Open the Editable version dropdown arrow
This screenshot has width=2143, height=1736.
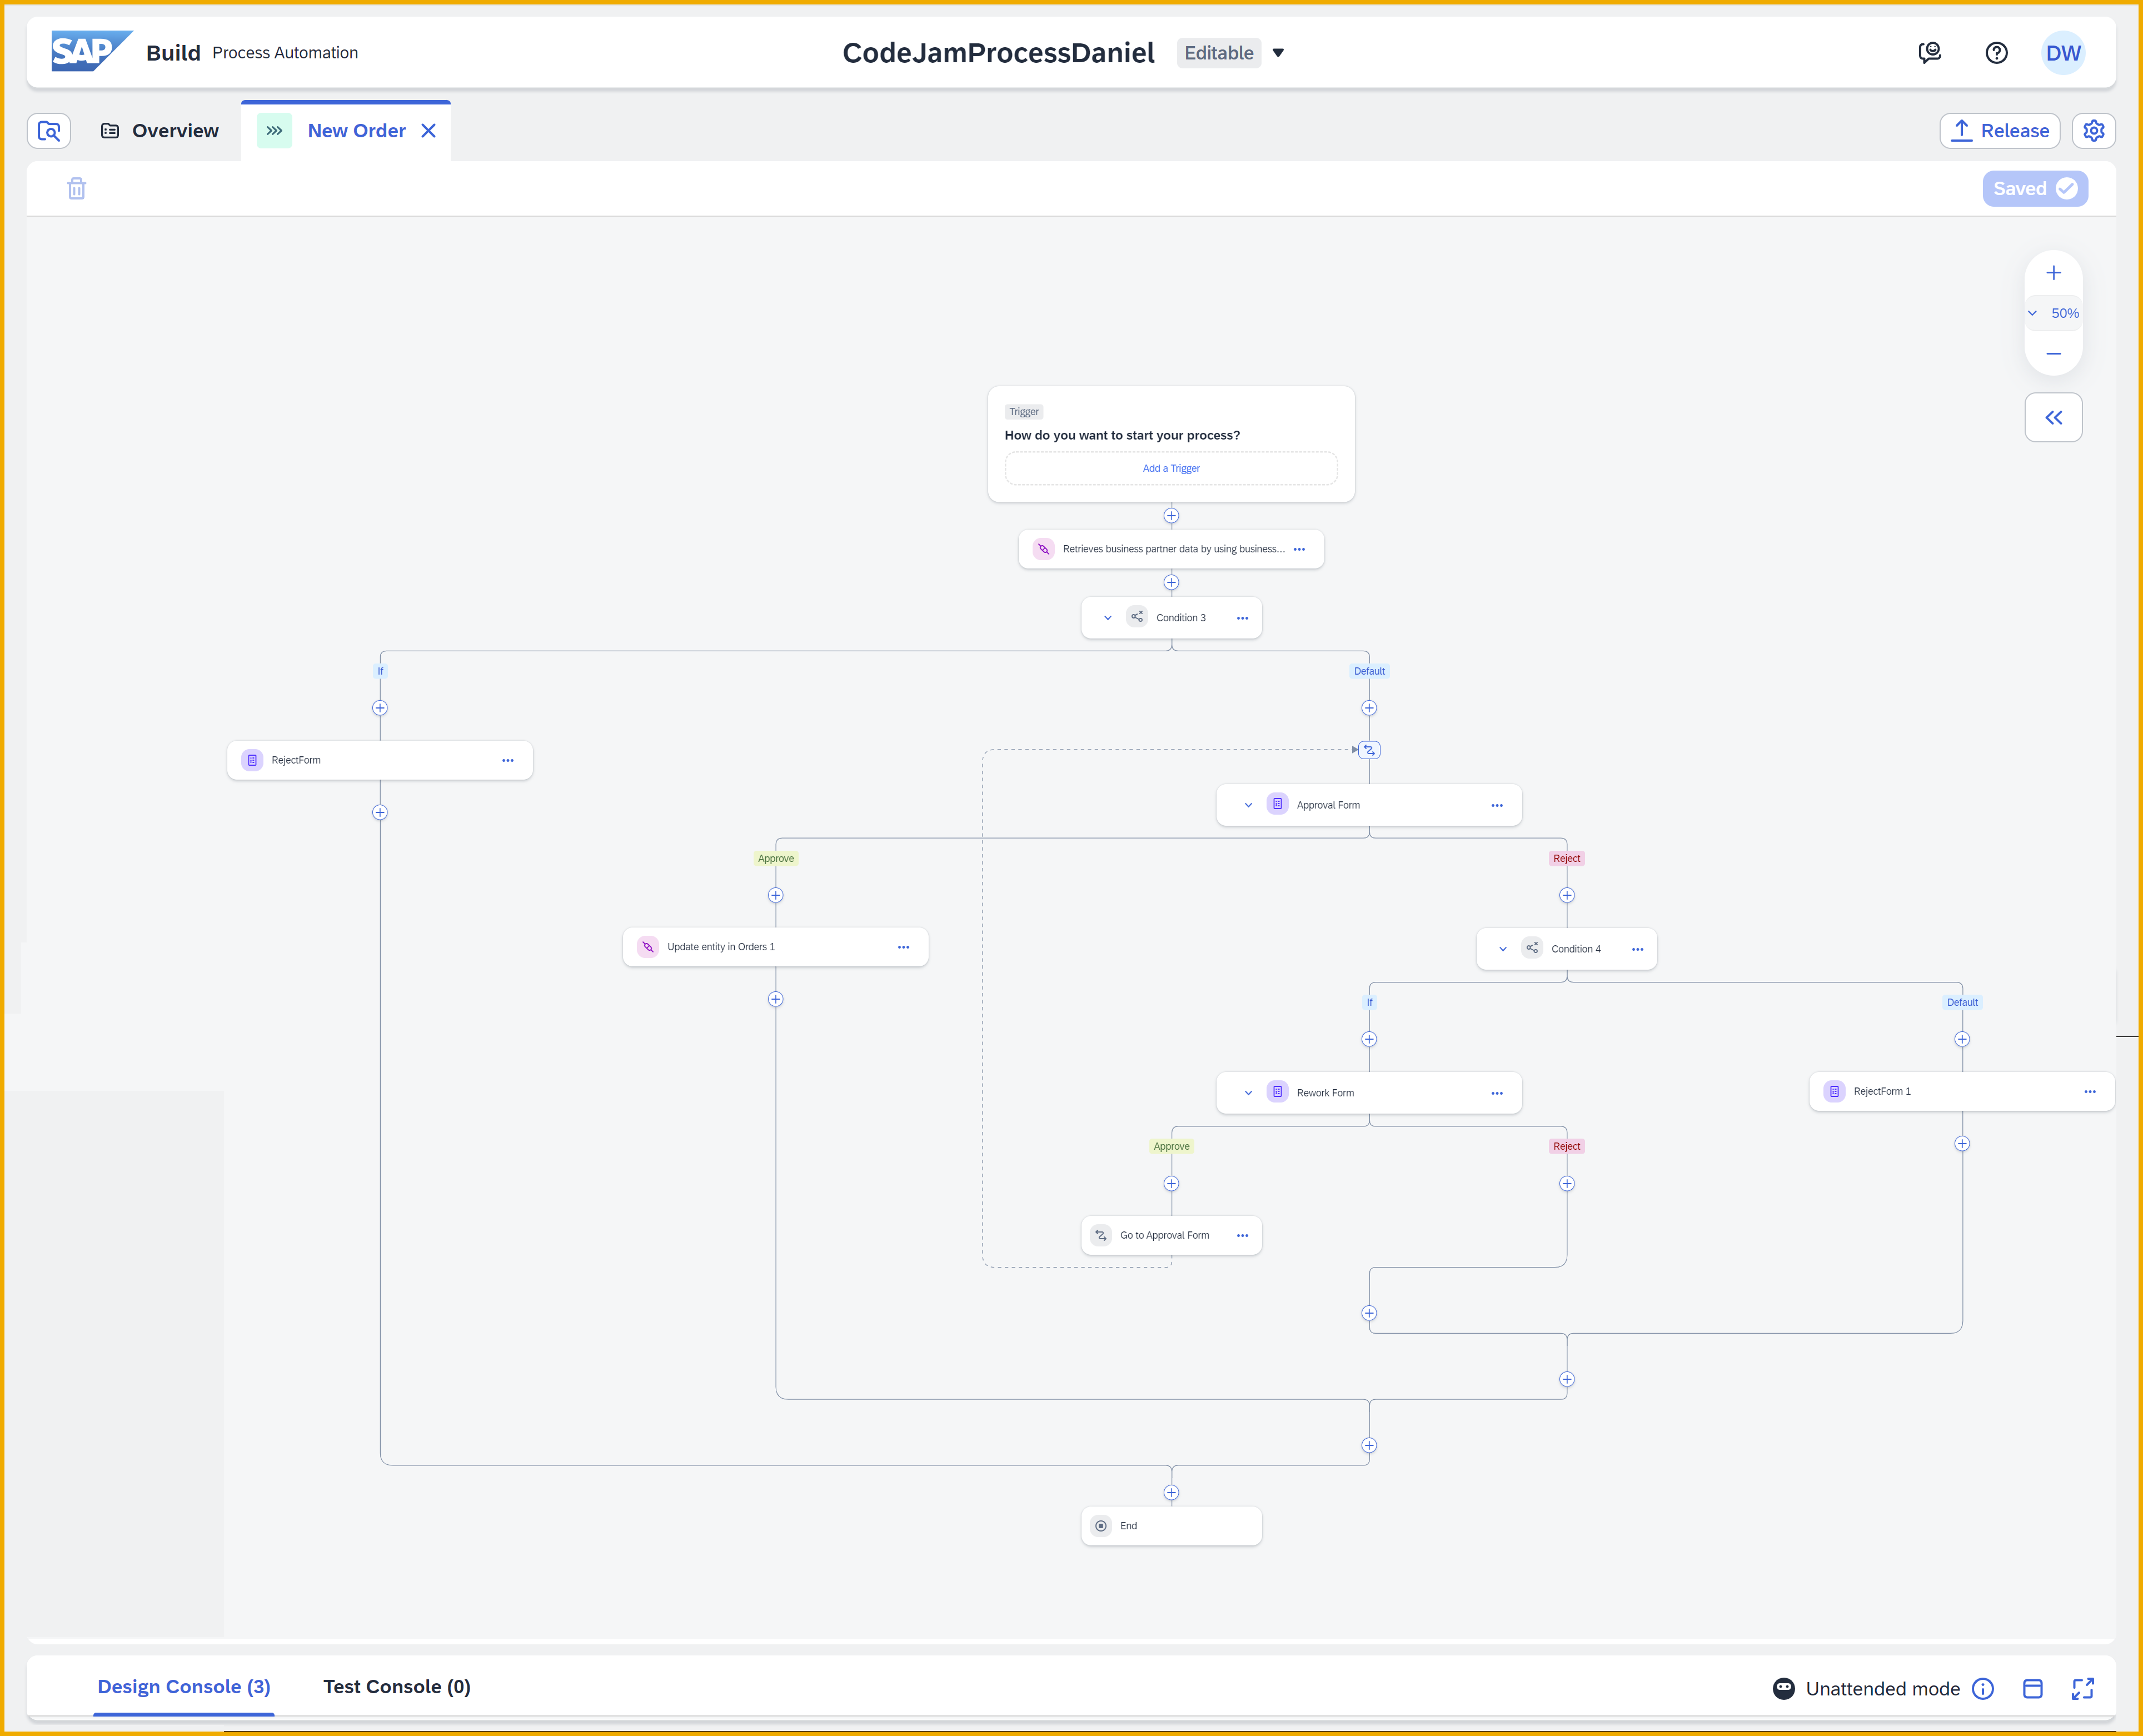[x=1278, y=53]
